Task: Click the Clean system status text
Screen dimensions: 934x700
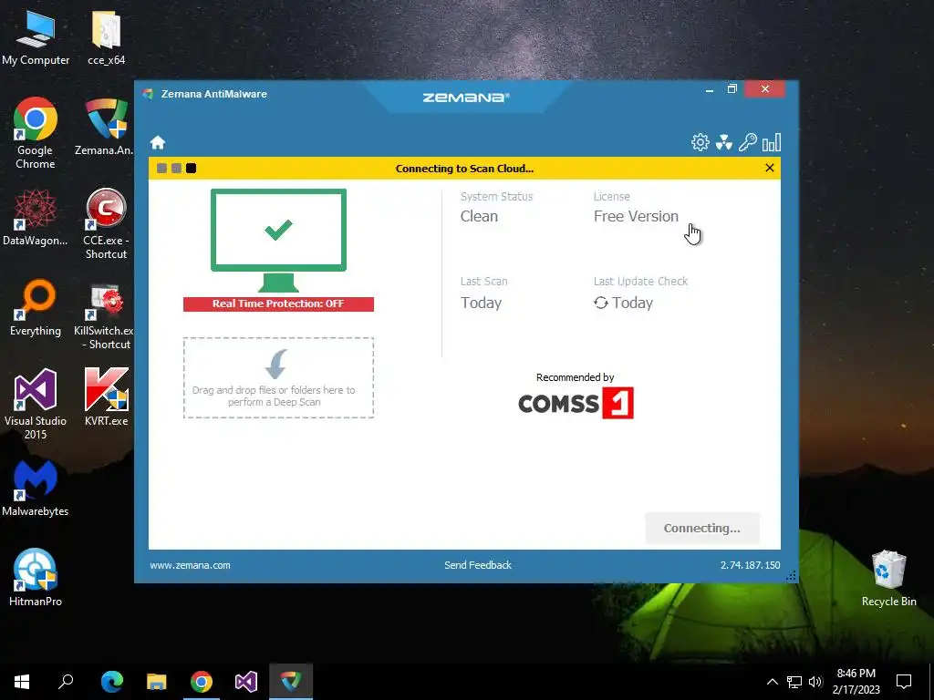Action: 479,216
